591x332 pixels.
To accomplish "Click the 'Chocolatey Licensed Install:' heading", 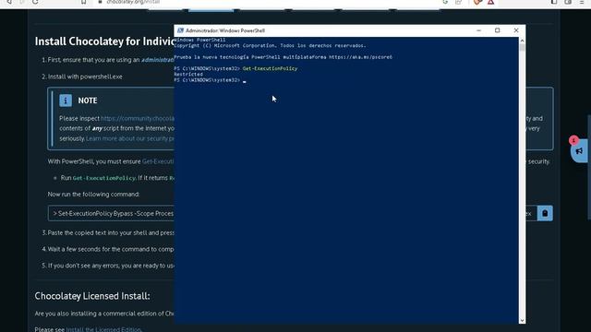I will (92, 296).
